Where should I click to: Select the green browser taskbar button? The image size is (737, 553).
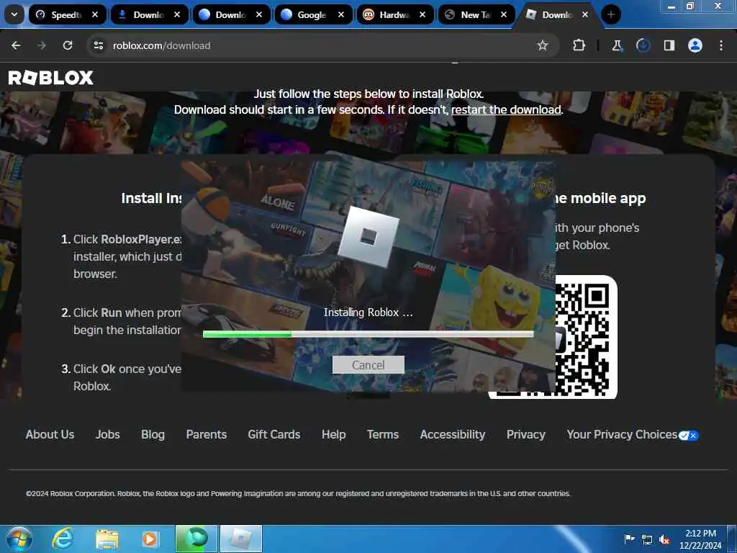(196, 539)
